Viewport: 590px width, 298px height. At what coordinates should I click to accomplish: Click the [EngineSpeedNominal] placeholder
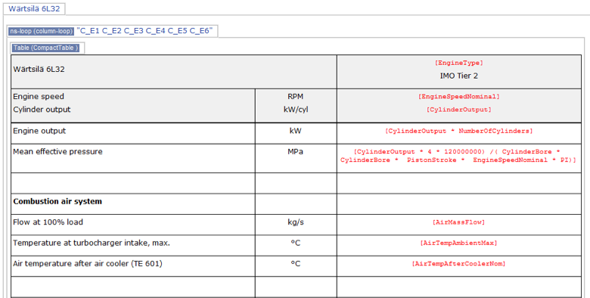tap(458, 97)
